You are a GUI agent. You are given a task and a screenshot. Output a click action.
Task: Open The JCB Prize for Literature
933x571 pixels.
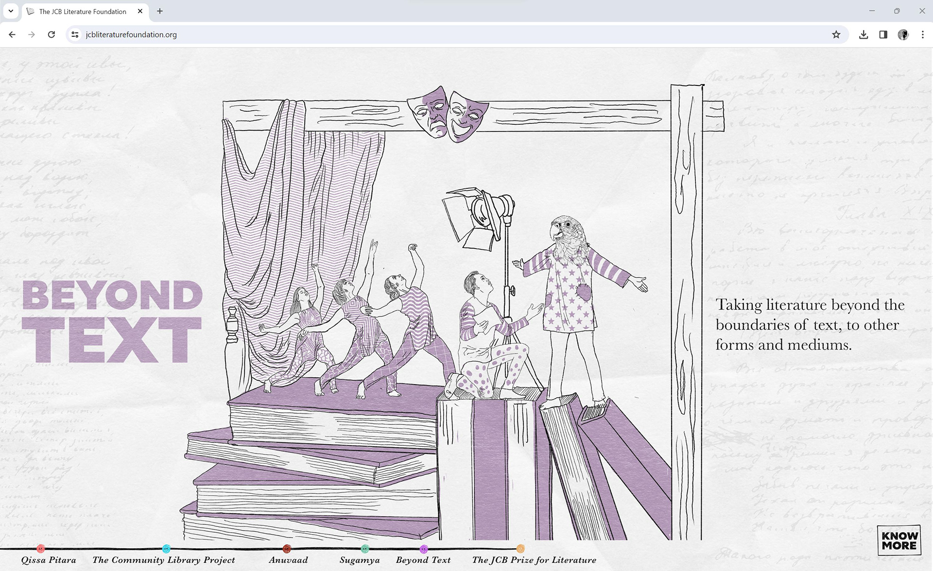534,560
